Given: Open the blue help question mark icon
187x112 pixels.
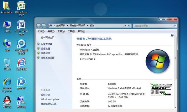Looking at the screenshot, I should [172, 35].
